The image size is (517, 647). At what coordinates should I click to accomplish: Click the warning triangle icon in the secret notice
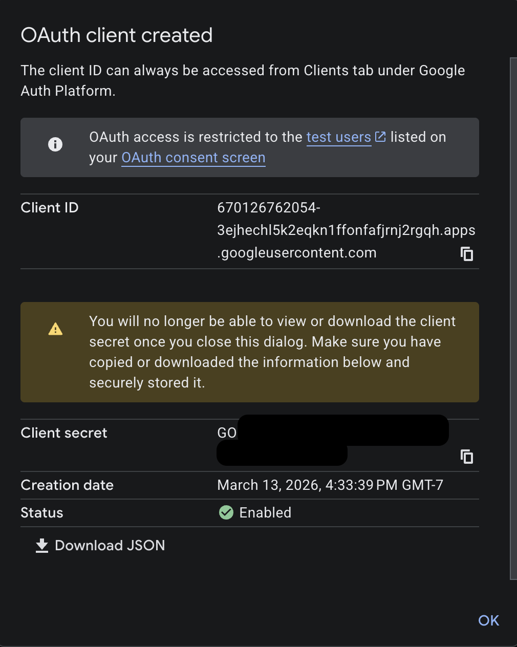tap(55, 328)
